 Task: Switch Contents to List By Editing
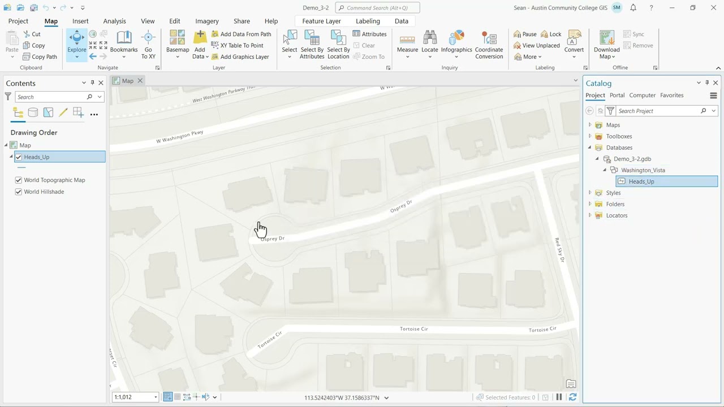click(63, 113)
